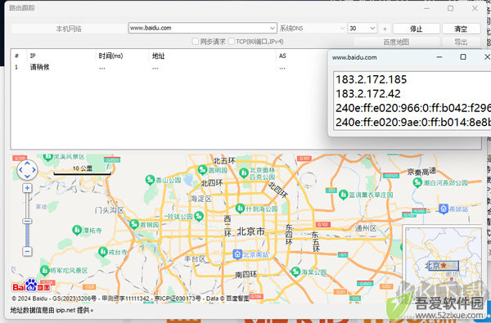Click the 玲珑公园 marker icon

coord(199,216)
